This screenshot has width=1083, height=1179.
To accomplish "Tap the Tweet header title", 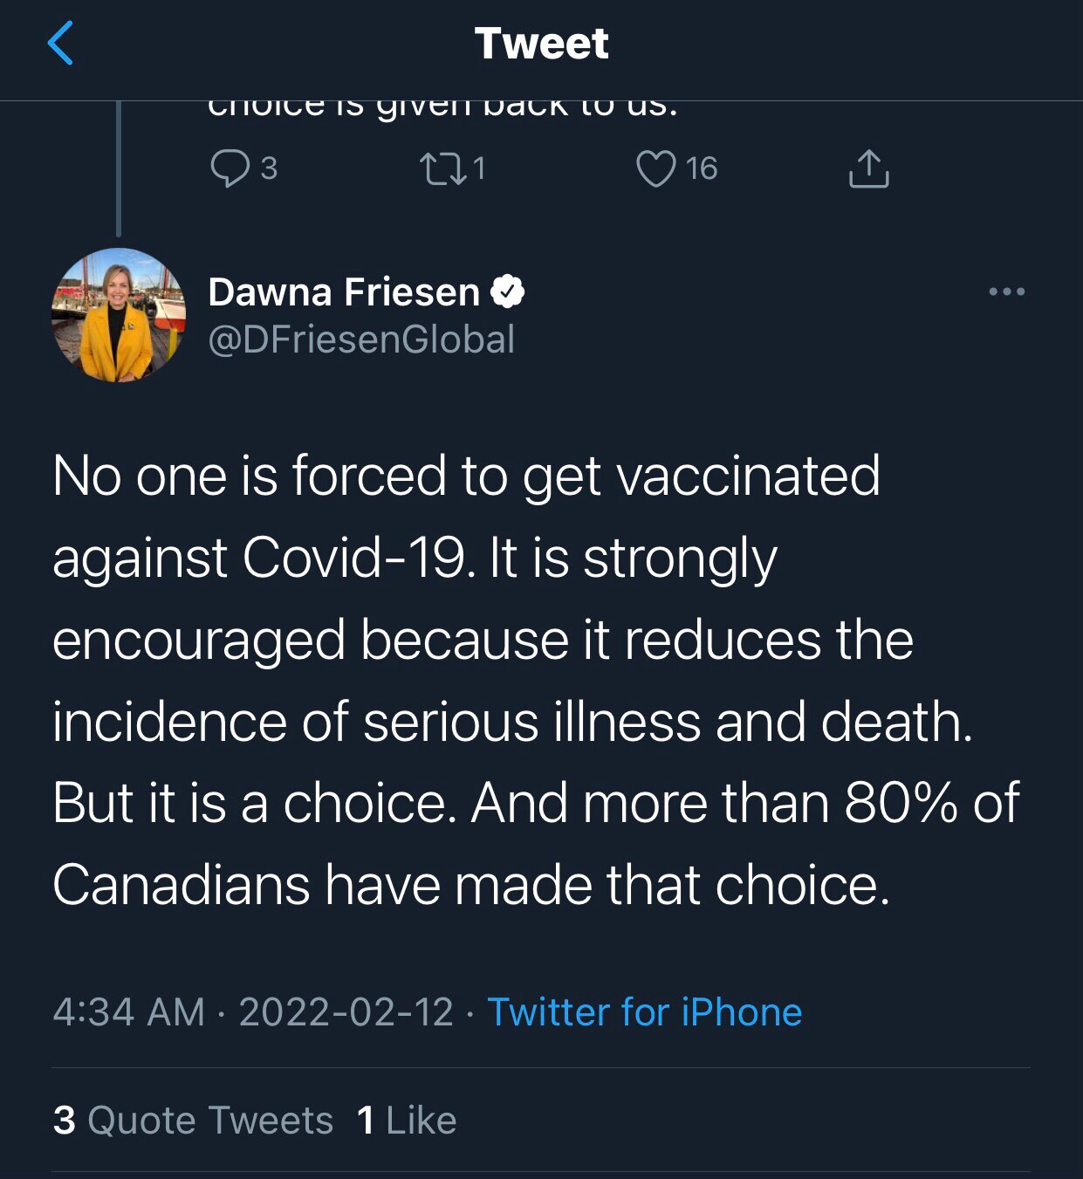I will pyautogui.click(x=541, y=44).
